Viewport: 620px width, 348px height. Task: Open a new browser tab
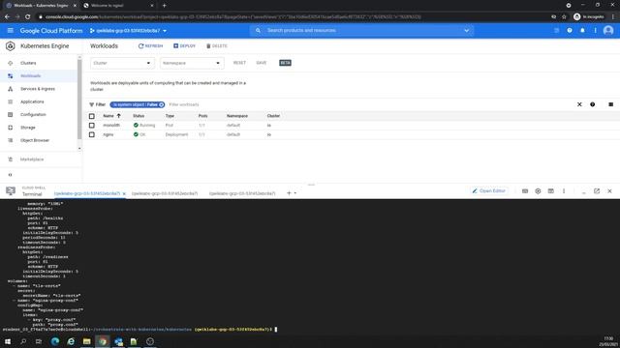[x=164, y=6]
